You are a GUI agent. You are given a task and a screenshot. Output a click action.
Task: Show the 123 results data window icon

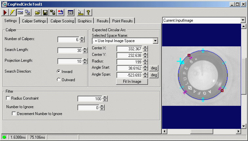[x=71, y=12]
